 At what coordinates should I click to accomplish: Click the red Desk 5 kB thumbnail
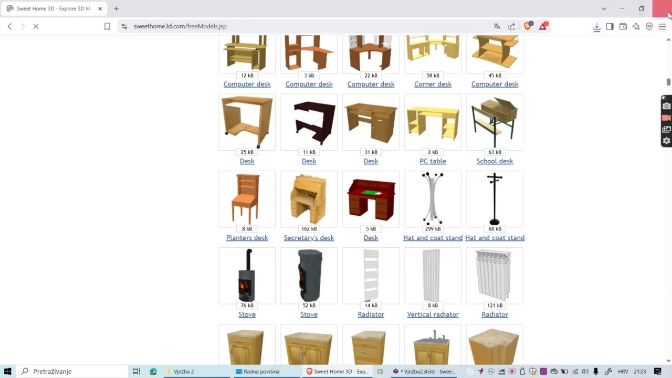pyautogui.click(x=371, y=198)
